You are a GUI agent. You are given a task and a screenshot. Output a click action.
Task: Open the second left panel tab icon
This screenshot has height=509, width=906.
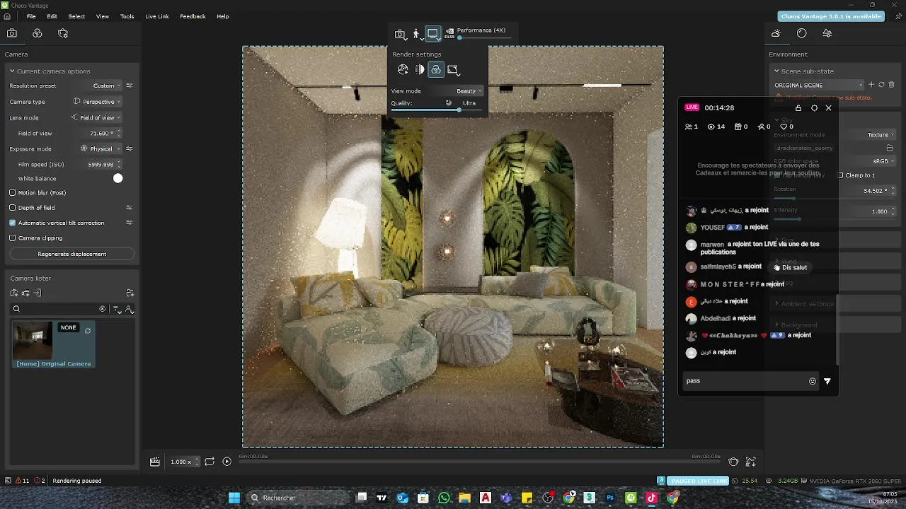coord(38,33)
